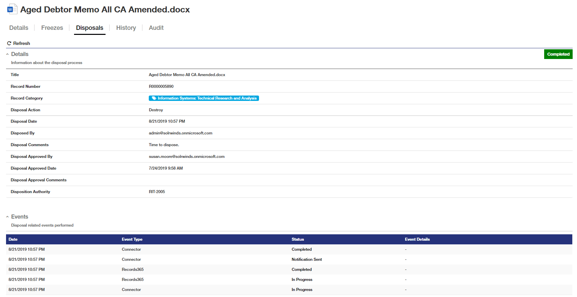This screenshot has width=577, height=297.
Task: Sort by the Date column header
Action: pyautogui.click(x=13, y=239)
